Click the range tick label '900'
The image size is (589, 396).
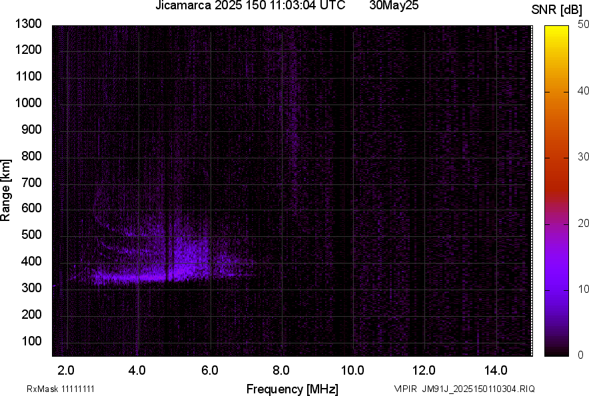(31, 130)
